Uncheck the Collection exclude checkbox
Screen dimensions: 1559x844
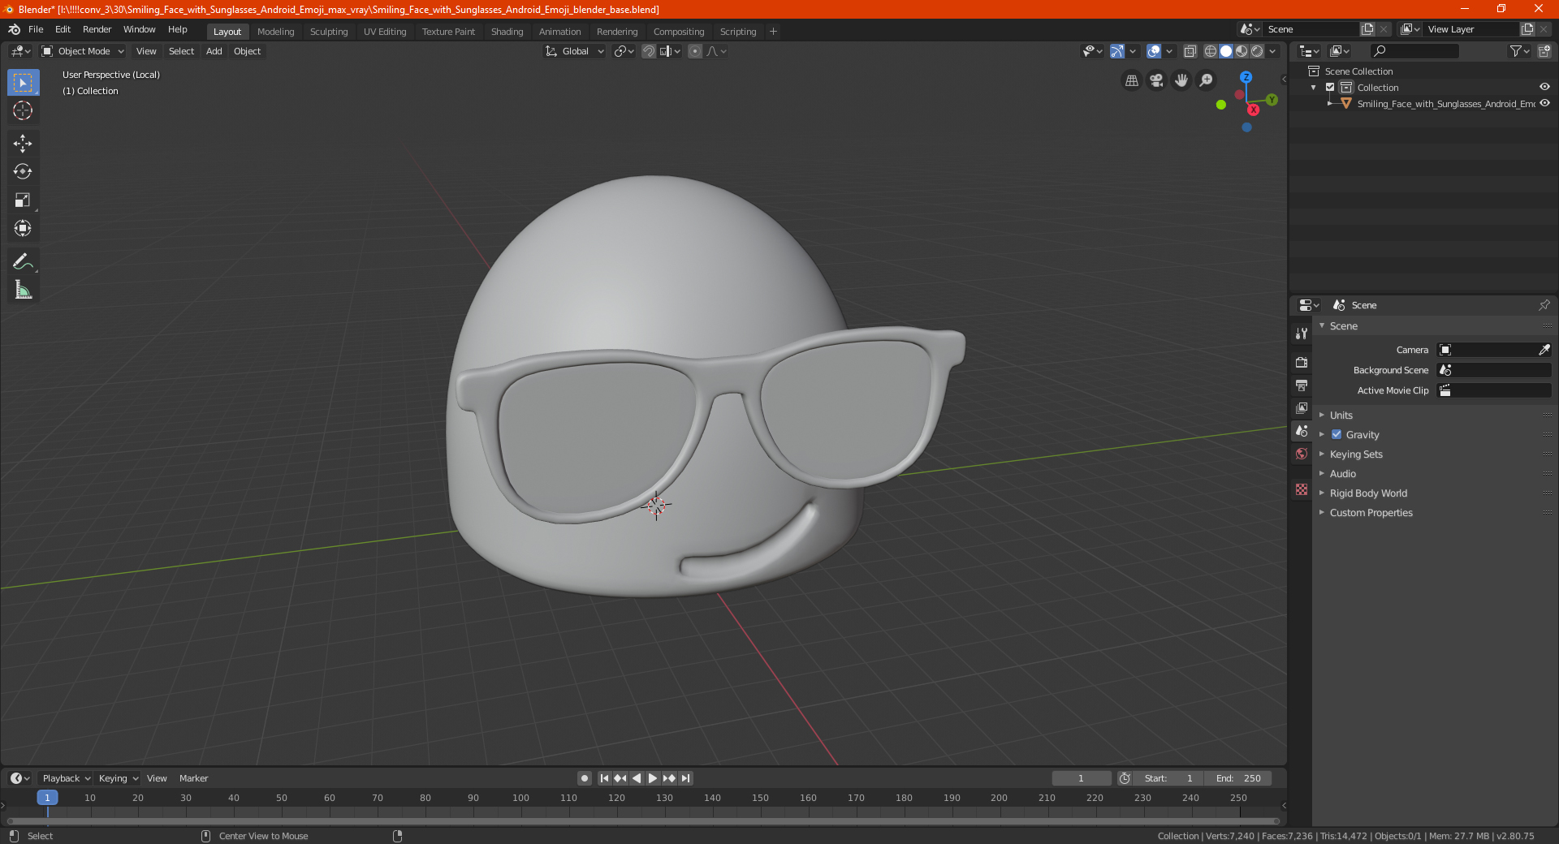(1330, 87)
